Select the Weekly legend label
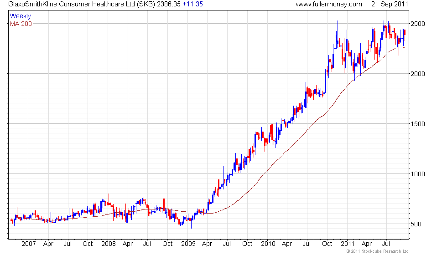The height and width of the screenshot is (255, 447). tap(21, 16)
